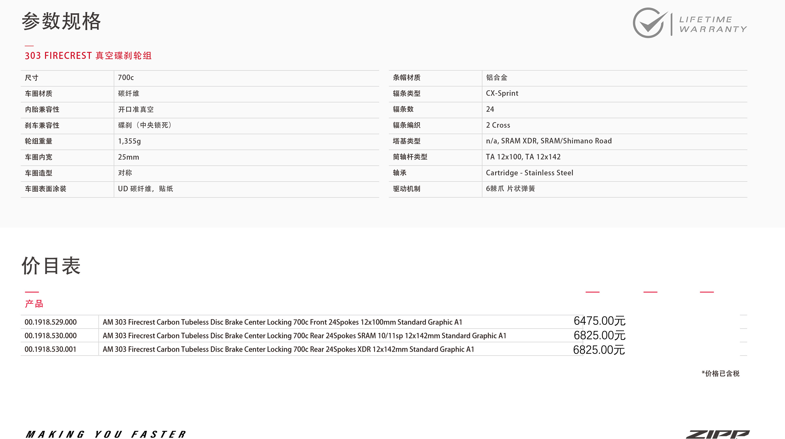Select part number 00.1918.529.000
Screen dimensions: 785x439
pyautogui.click(x=51, y=322)
